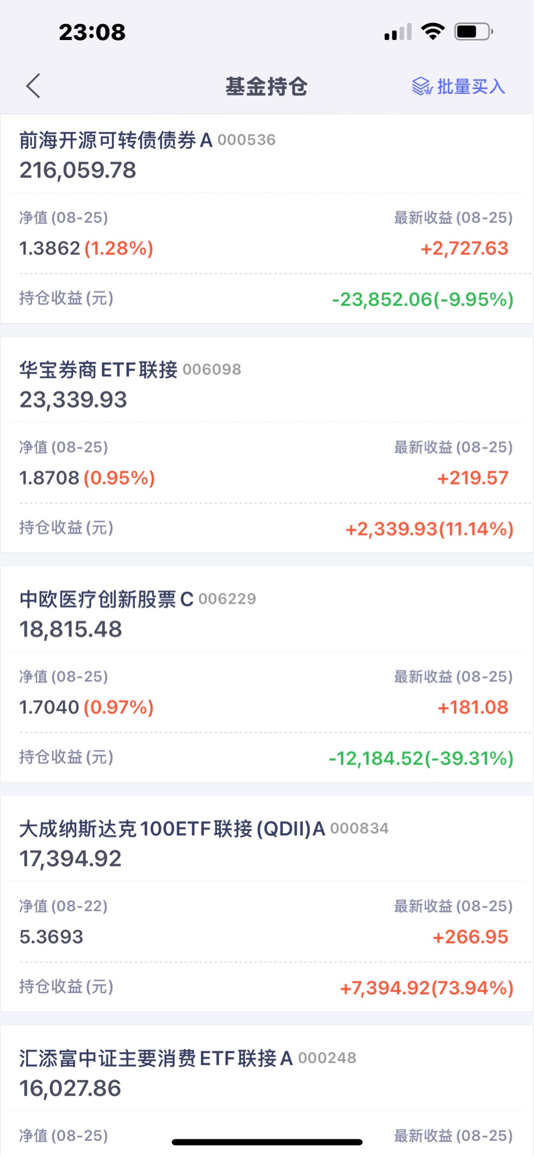This screenshot has height=1156, width=534.
Task: Tap holding profit -23,852.06(-9.95%)
Action: click(423, 299)
